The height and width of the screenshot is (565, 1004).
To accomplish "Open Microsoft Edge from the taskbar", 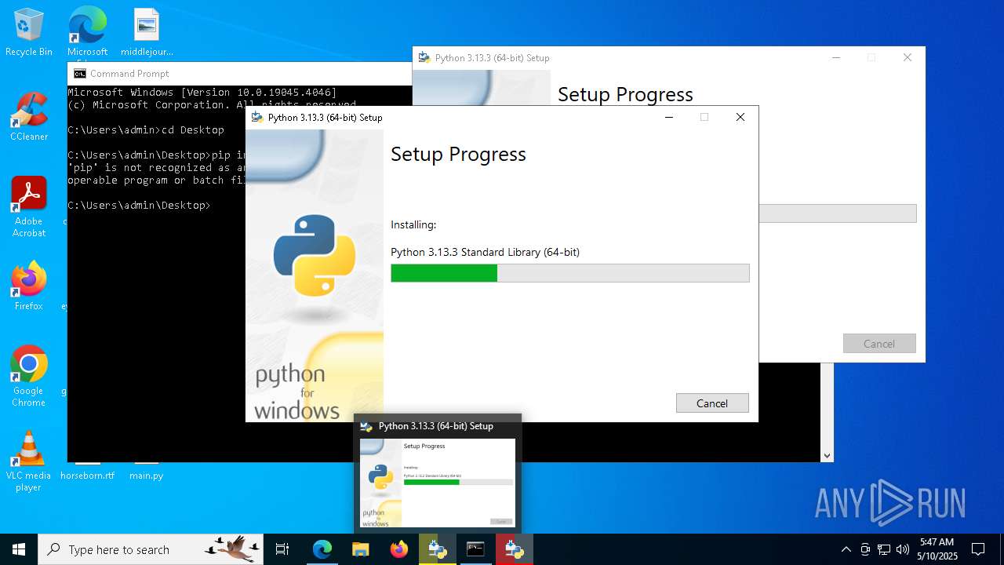I will click(x=322, y=549).
